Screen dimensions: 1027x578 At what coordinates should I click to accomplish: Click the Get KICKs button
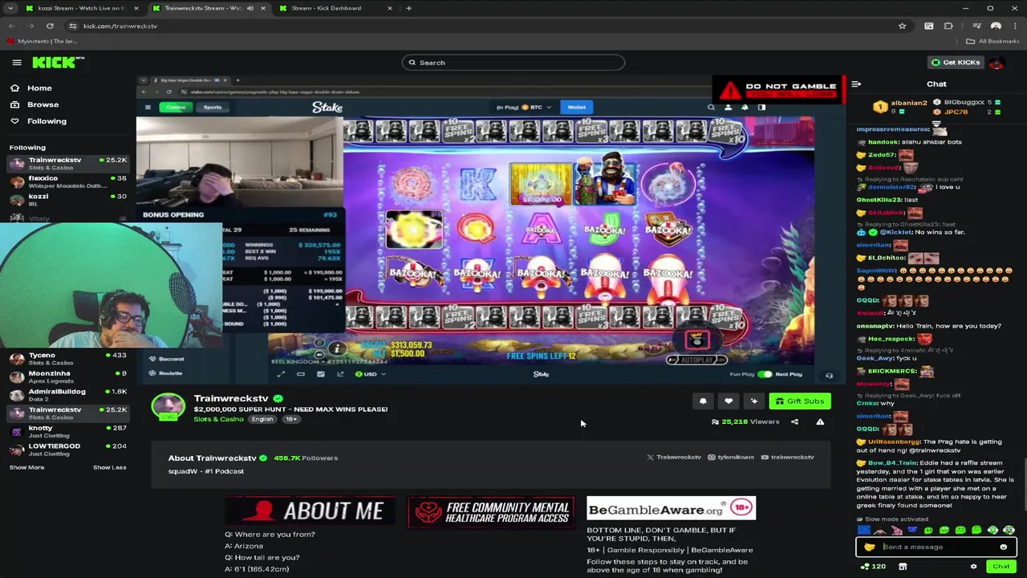956,63
